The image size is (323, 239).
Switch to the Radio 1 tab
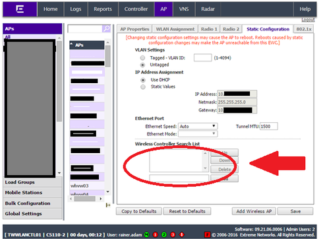coord(209,29)
